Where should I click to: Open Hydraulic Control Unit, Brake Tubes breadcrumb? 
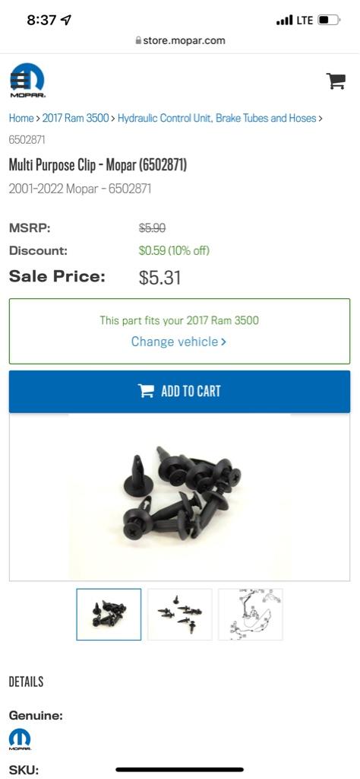[x=216, y=118]
